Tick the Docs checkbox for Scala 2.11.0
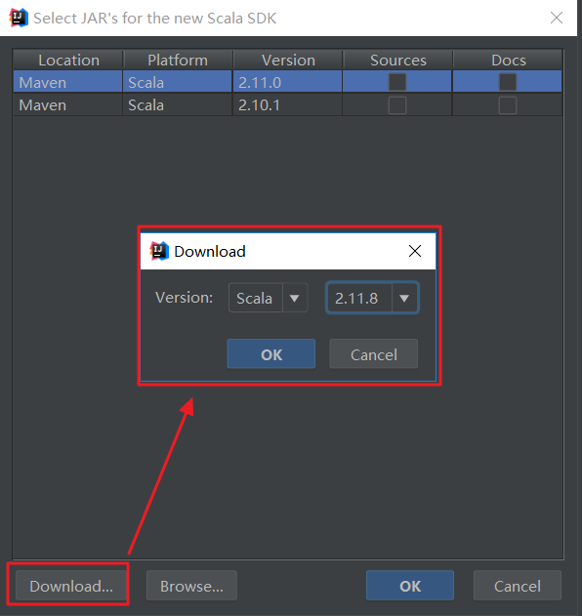582x616 pixels. click(508, 82)
